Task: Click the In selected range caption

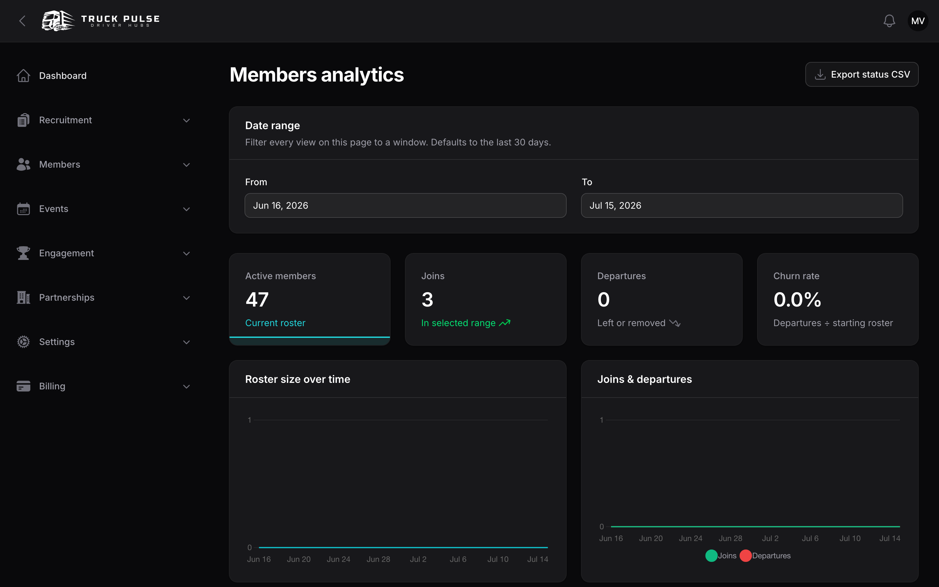Action: pos(458,323)
